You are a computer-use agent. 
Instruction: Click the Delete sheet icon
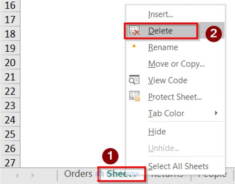134,30
